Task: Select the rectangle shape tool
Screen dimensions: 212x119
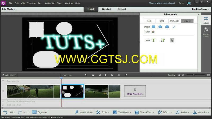Action: pyautogui.click(x=153, y=27)
